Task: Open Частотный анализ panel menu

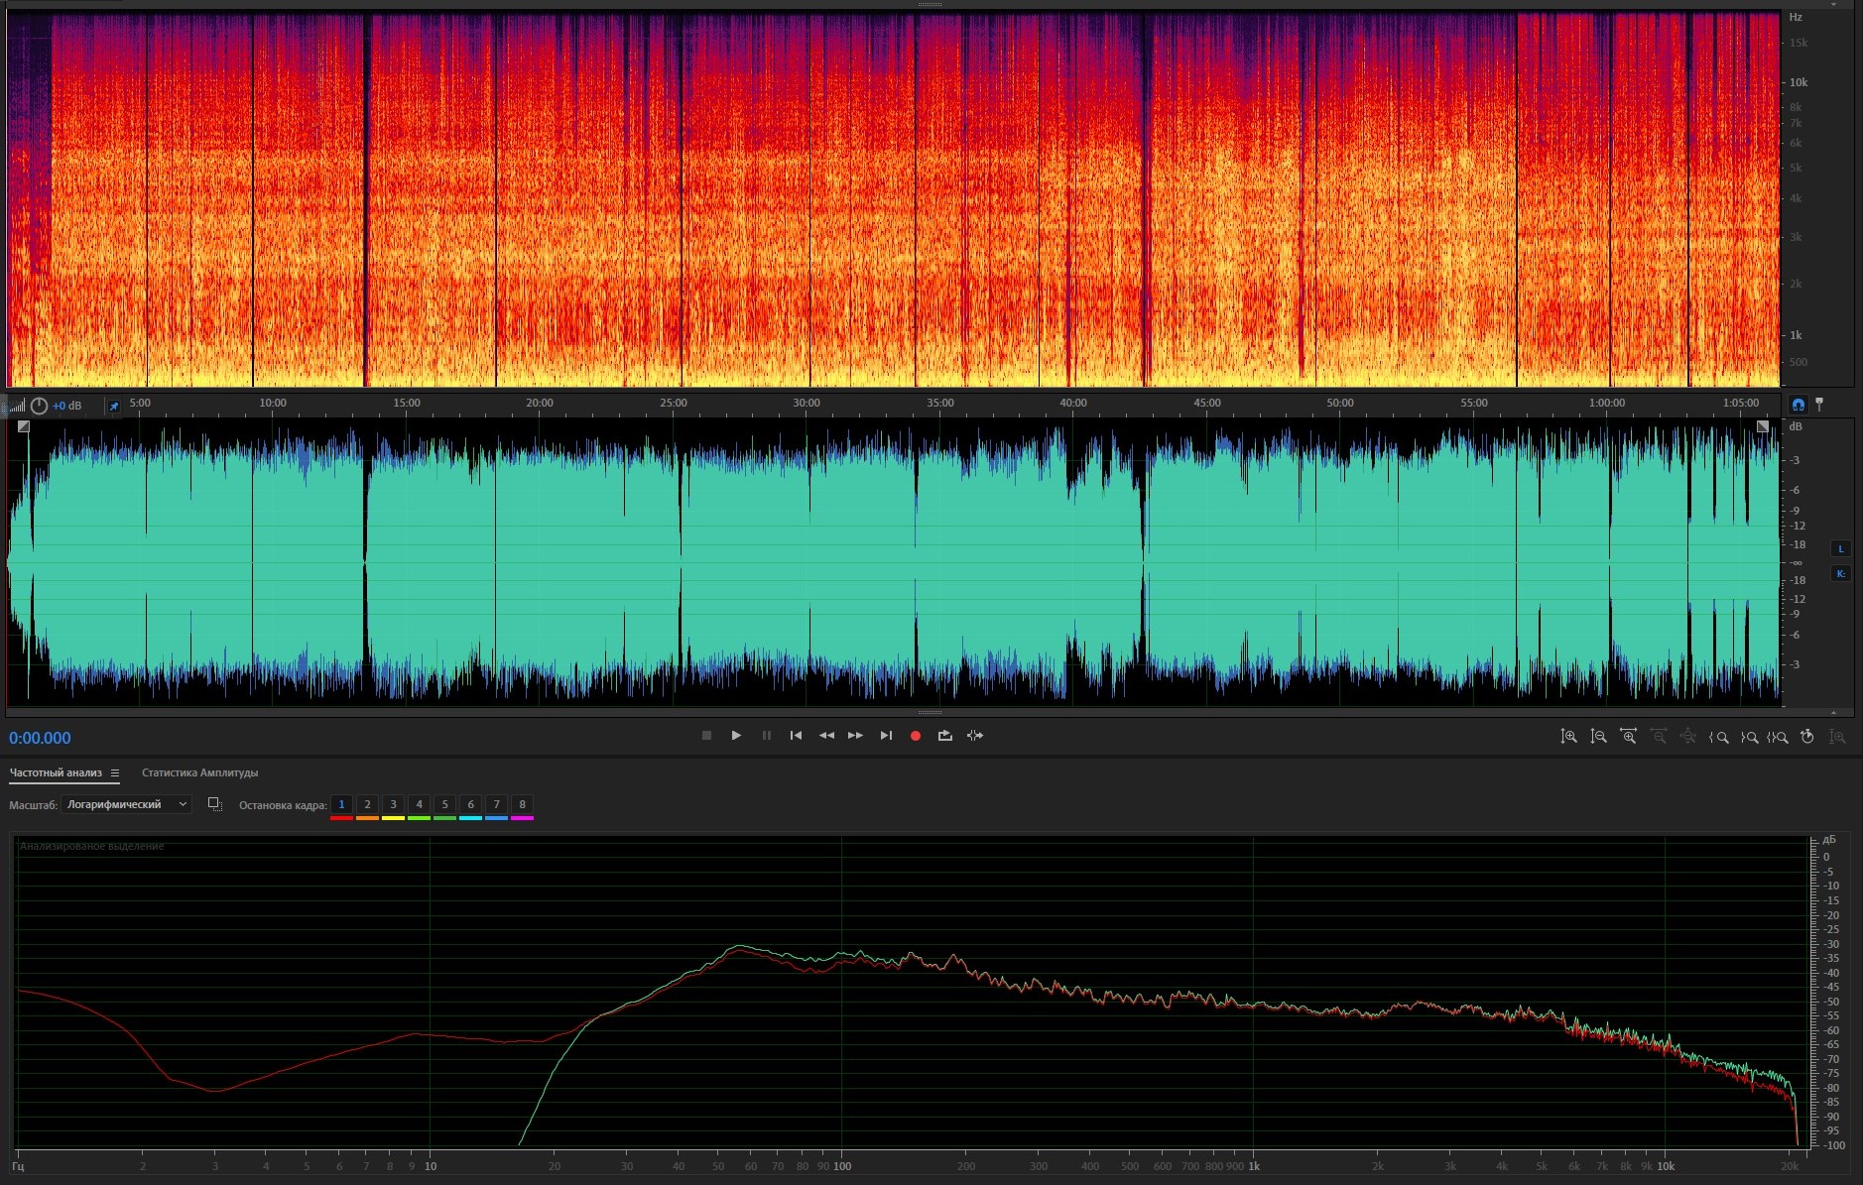Action: [115, 773]
